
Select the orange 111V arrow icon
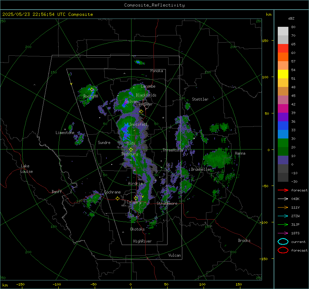coord(283,207)
